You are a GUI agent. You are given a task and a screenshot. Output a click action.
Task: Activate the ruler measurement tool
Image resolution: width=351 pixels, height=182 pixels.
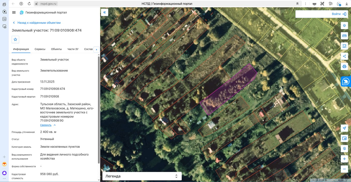(344, 36)
